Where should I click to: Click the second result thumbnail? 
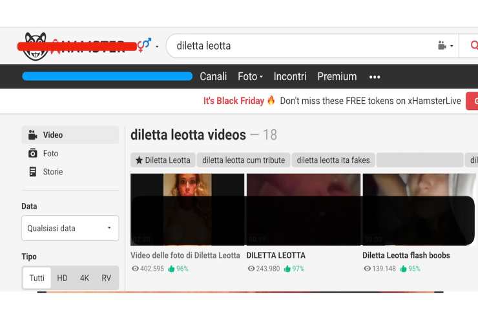click(x=304, y=209)
